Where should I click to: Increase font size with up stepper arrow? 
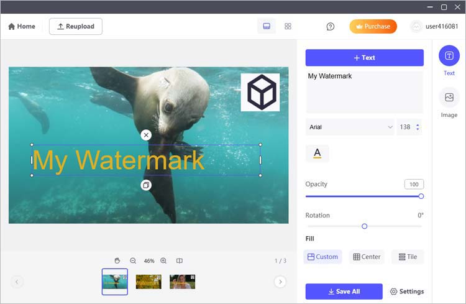coord(418,125)
